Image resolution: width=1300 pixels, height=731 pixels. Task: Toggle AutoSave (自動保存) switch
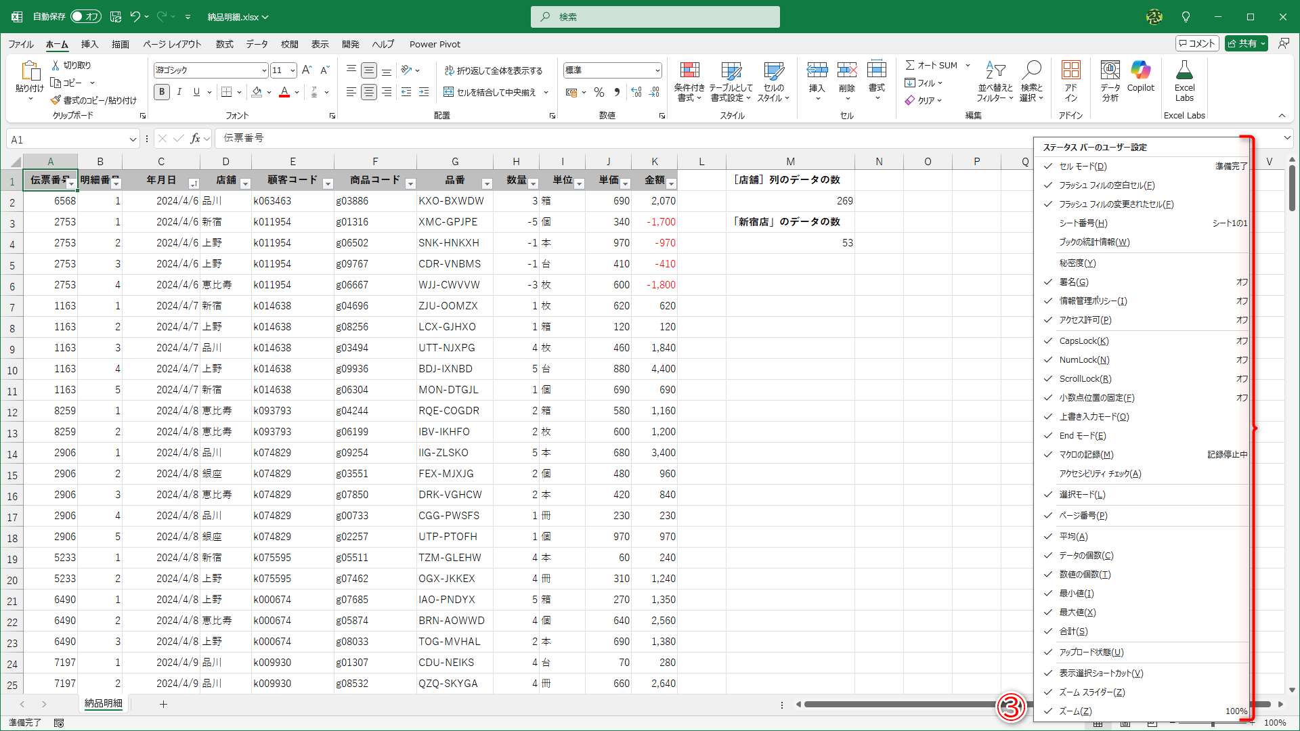click(x=85, y=17)
